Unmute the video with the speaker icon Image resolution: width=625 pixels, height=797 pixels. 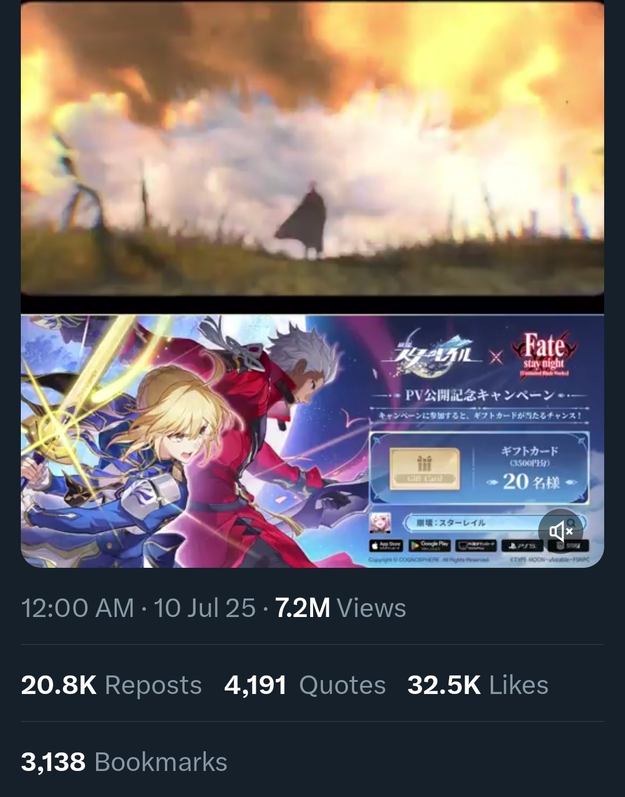pos(560,530)
